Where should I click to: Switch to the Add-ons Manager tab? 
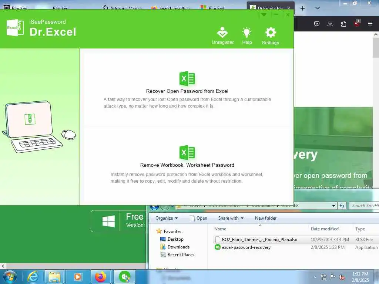[122, 8]
